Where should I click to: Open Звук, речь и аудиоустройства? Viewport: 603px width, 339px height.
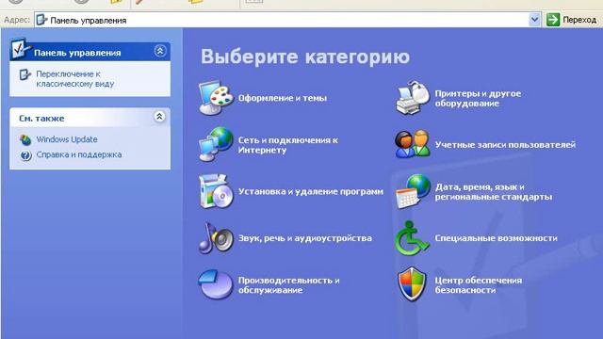(x=305, y=238)
